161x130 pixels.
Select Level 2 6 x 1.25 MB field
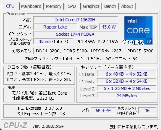point(127,88)
